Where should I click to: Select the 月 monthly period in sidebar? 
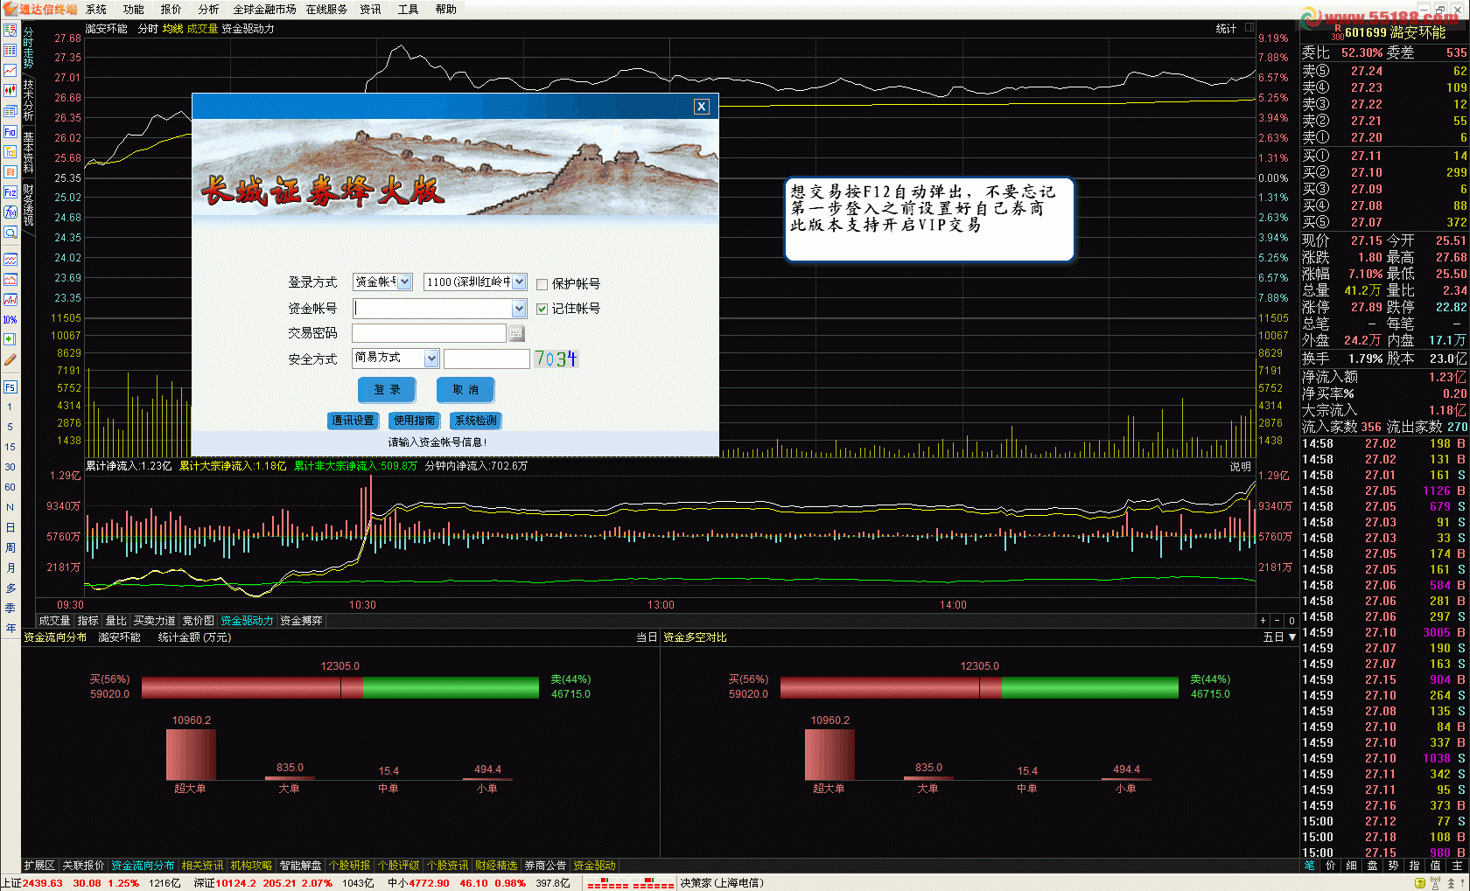[10, 567]
